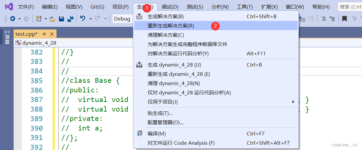This screenshot has width=362, height=150.
Task: Click the greyed-out member list toolbar icon
Action: [311, 19]
